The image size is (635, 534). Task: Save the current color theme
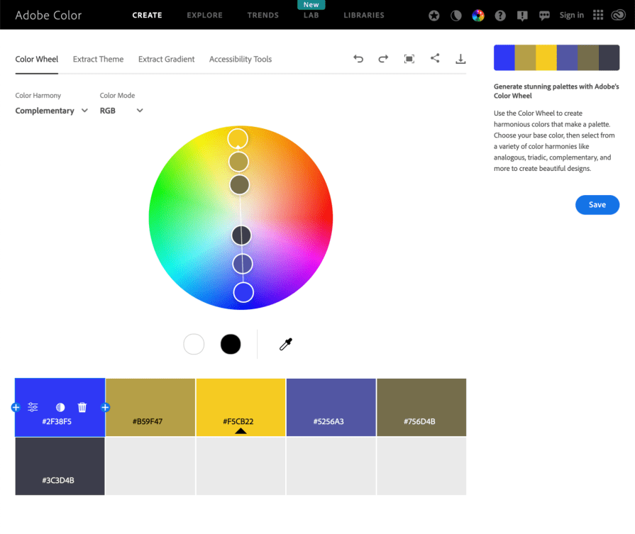click(x=597, y=204)
